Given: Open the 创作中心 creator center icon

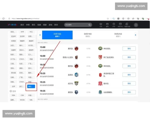Looking at the screenshot, I should [120, 25].
